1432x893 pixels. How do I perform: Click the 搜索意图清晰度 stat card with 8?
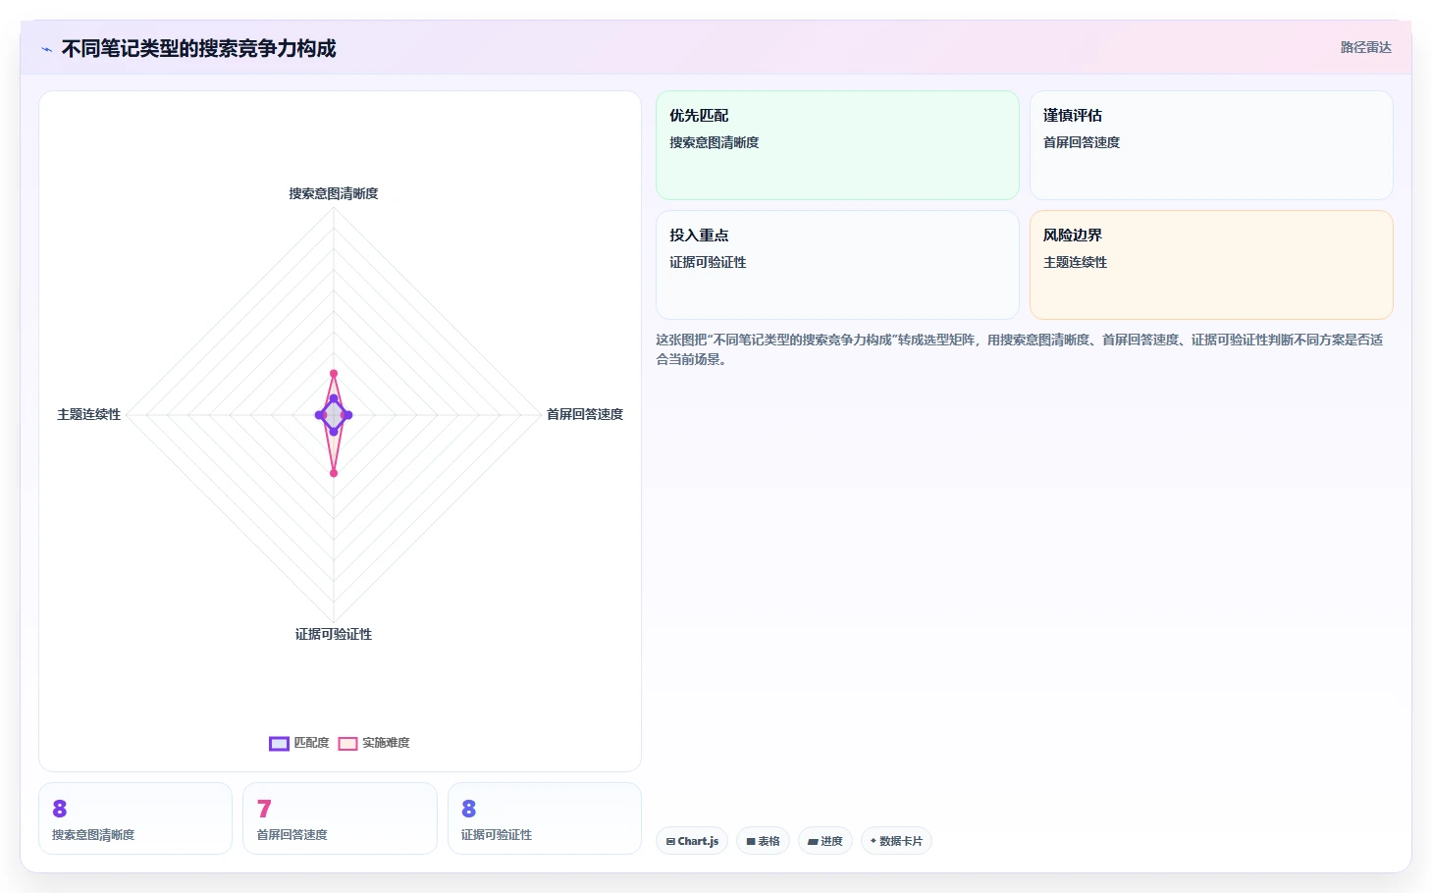pos(135,818)
